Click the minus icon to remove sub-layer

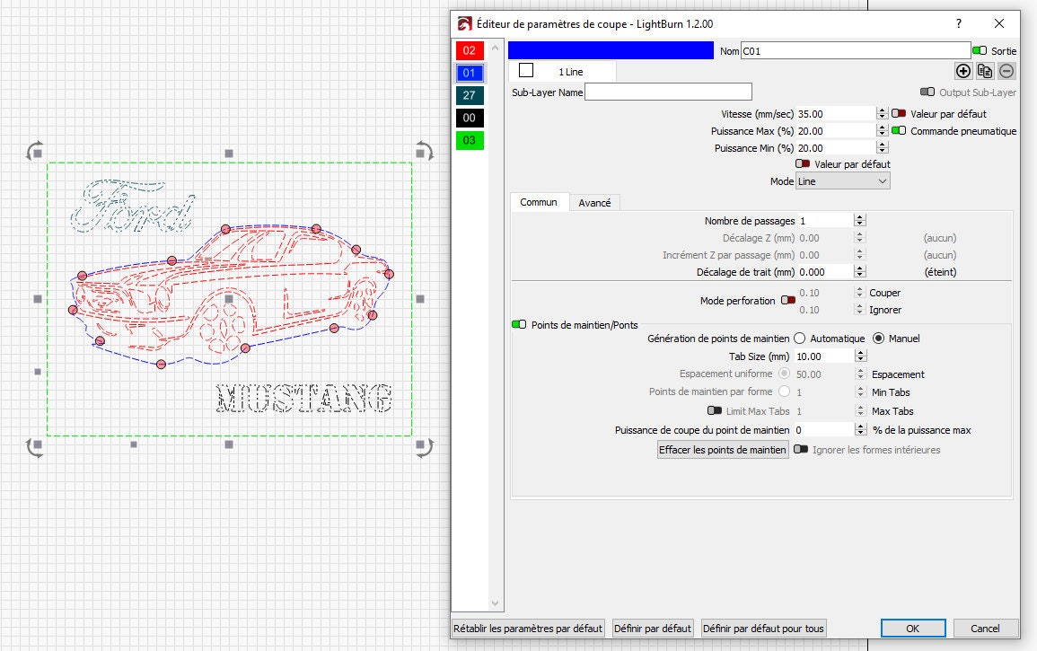click(1006, 70)
